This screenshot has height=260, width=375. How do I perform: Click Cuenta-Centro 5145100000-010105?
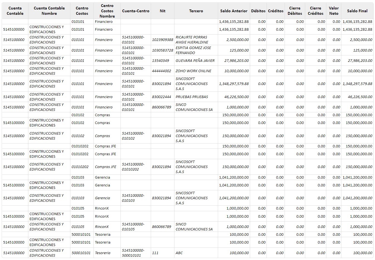tap(133, 227)
